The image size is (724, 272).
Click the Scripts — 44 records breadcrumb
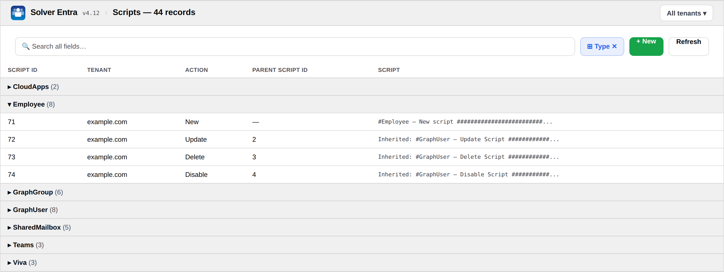tap(154, 12)
